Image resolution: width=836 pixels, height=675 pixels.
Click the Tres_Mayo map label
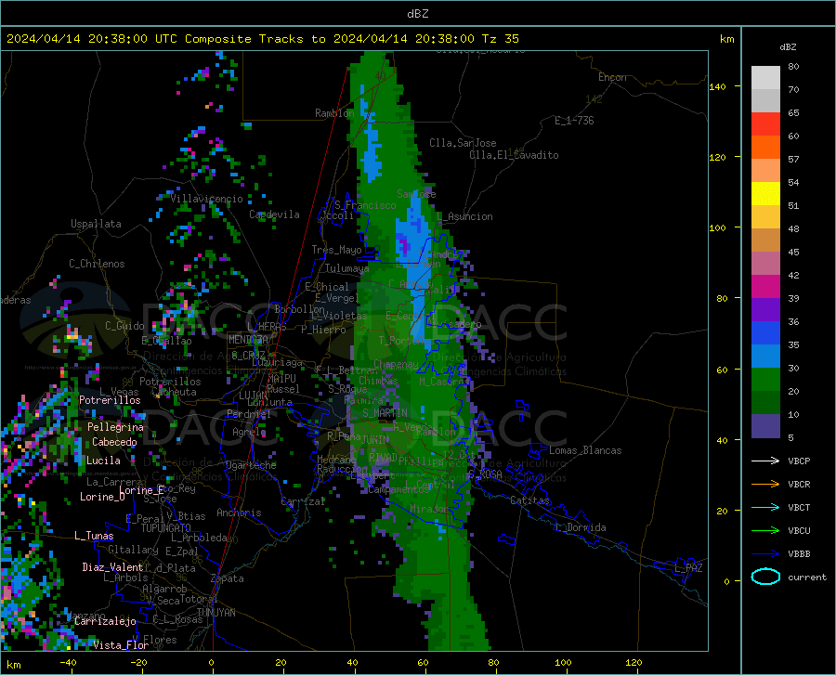336,250
